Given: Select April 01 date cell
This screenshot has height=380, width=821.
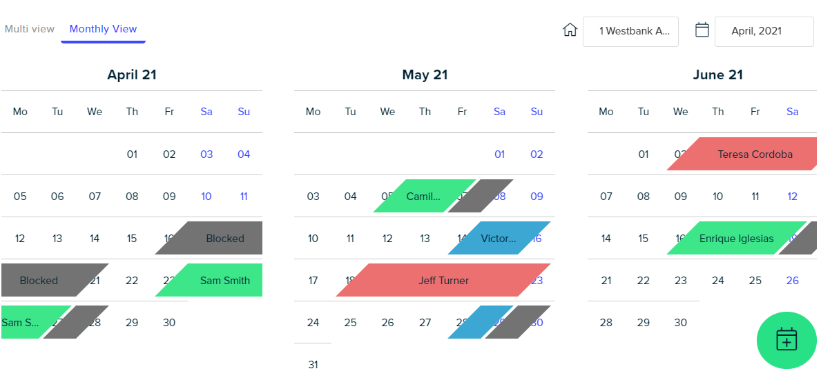Looking at the screenshot, I should coord(132,154).
